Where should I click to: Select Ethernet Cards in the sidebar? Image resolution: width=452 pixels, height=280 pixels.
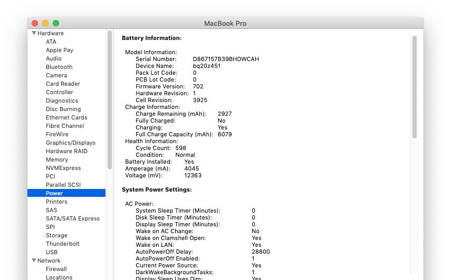pos(66,117)
